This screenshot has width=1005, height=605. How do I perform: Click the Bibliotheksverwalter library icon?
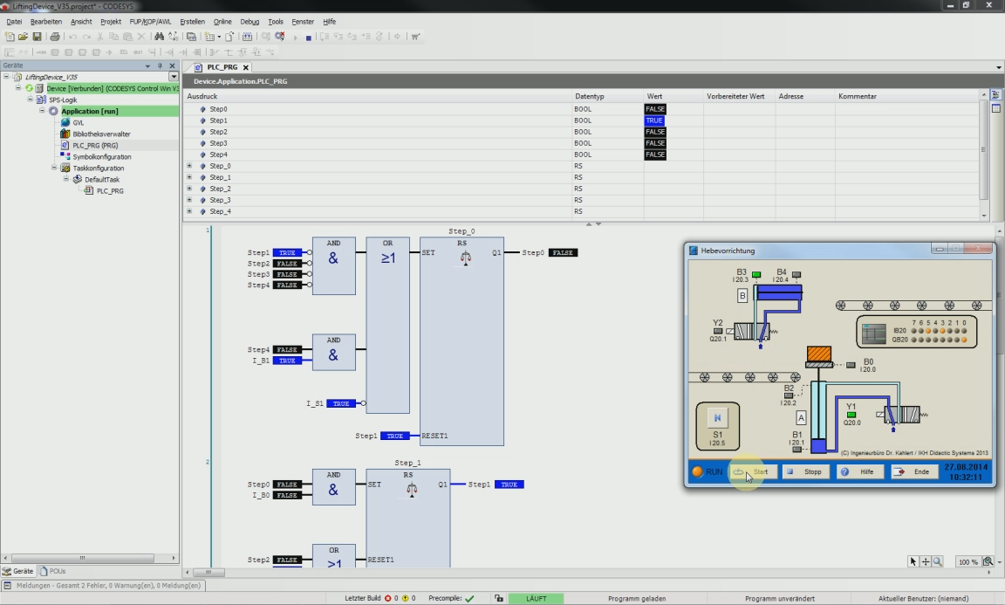click(65, 134)
